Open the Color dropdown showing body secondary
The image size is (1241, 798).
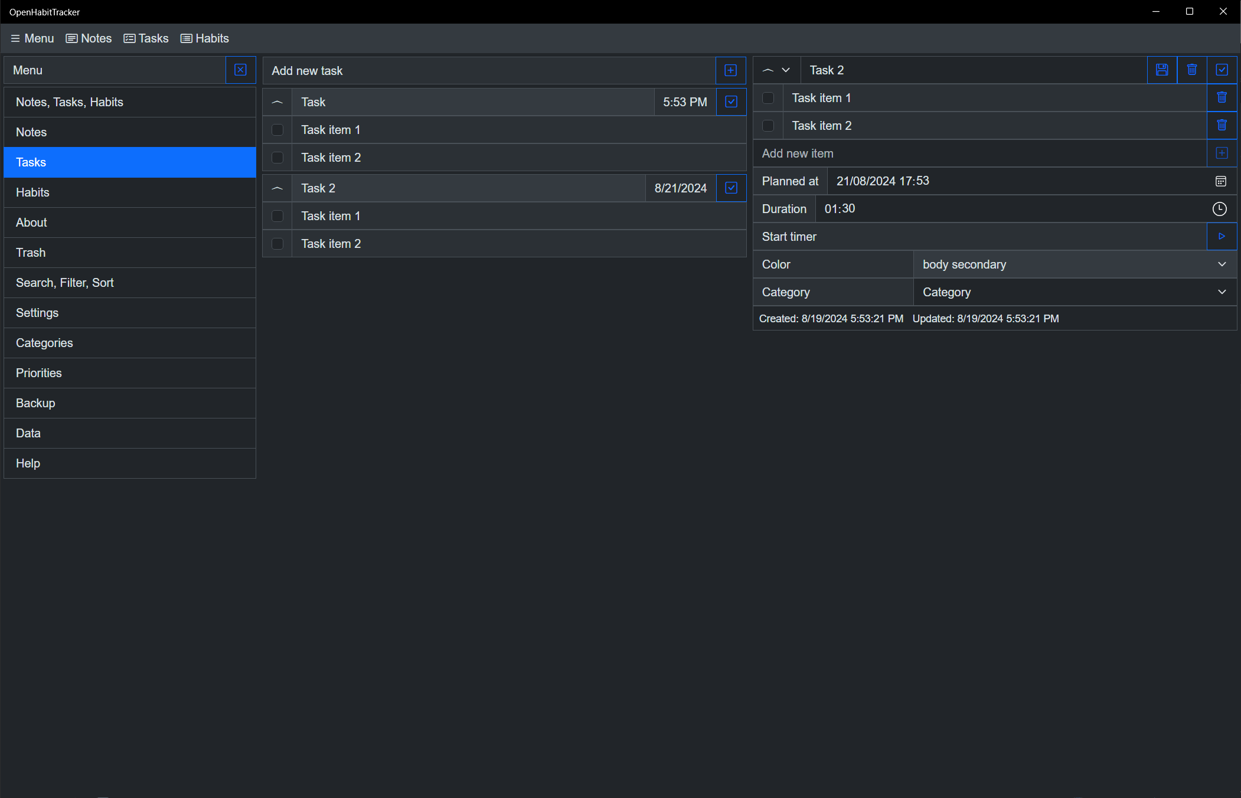tap(1075, 264)
